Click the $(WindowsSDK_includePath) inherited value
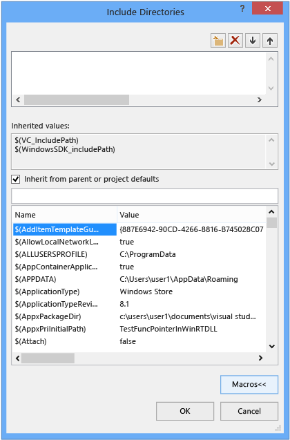The width and height of the screenshot is (290, 440). (x=64, y=150)
